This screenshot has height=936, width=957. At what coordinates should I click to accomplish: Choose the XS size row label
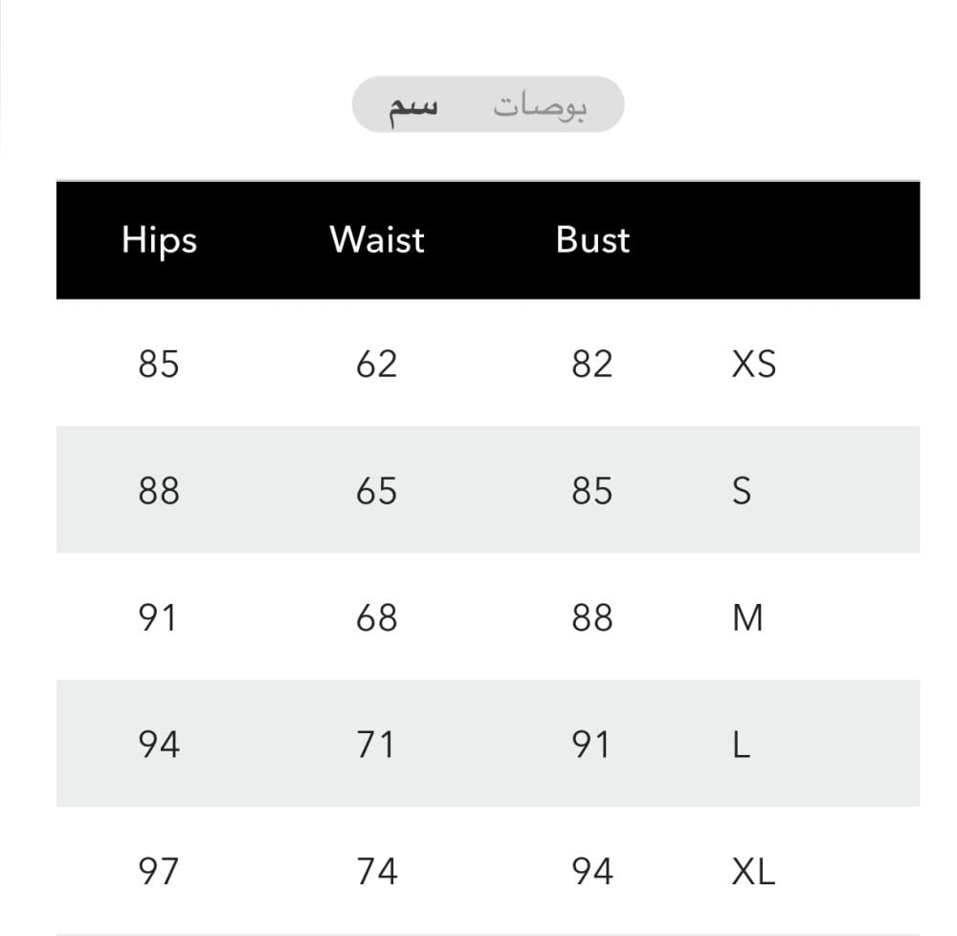754,365
